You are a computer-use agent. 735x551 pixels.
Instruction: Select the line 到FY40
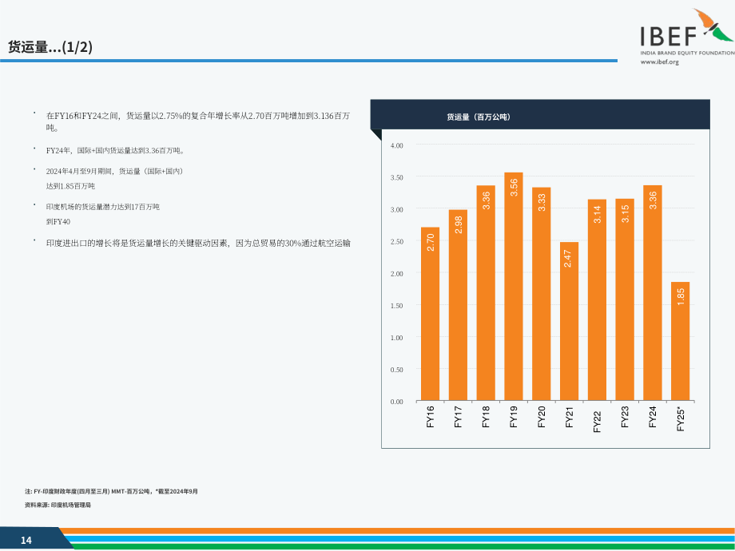click(x=58, y=222)
